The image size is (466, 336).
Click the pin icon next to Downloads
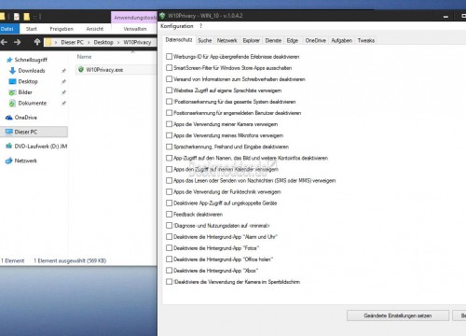(63, 71)
